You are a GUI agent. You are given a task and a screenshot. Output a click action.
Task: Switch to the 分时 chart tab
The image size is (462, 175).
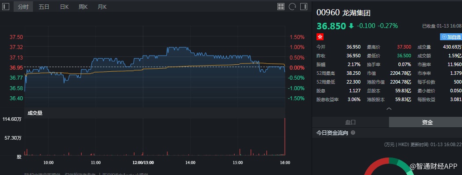coord(23,7)
